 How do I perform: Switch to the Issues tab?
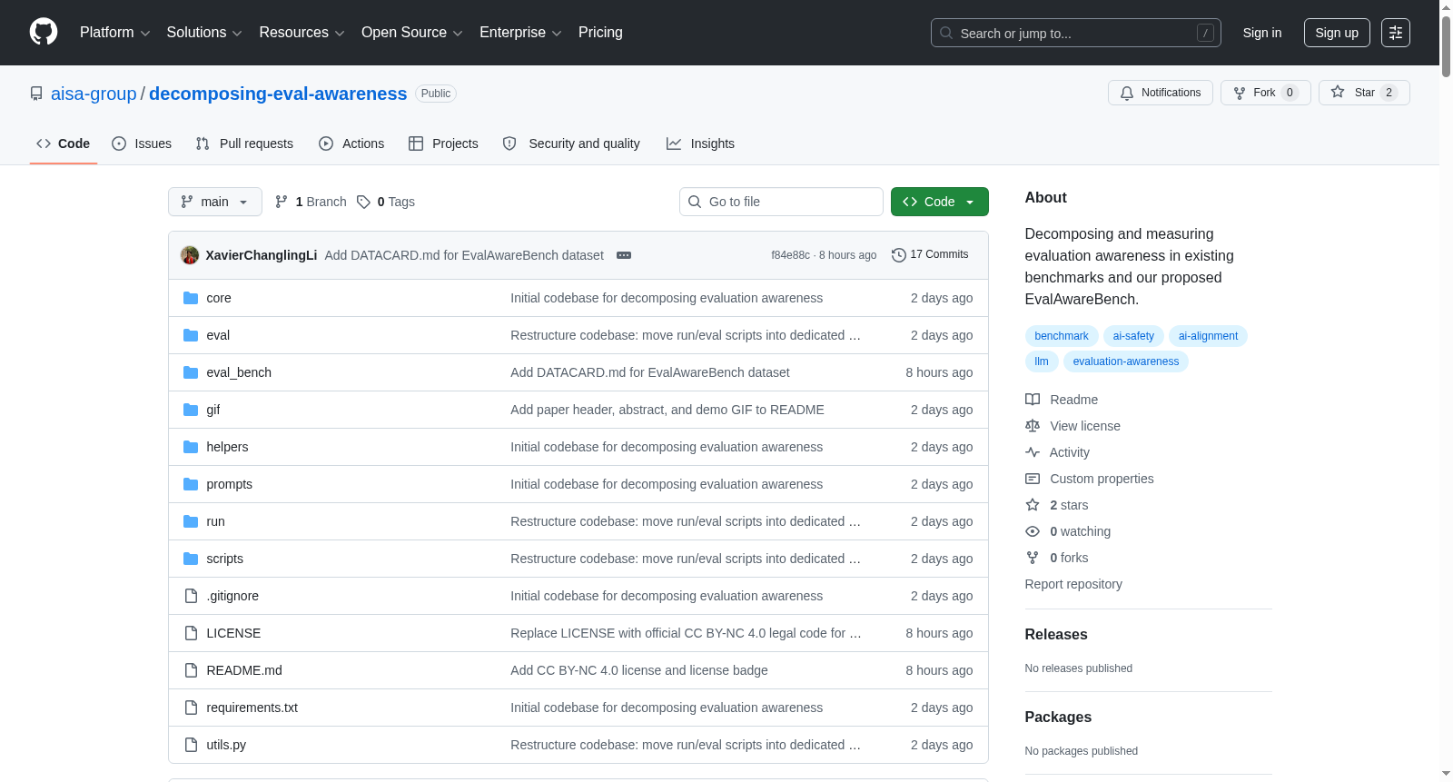(142, 144)
